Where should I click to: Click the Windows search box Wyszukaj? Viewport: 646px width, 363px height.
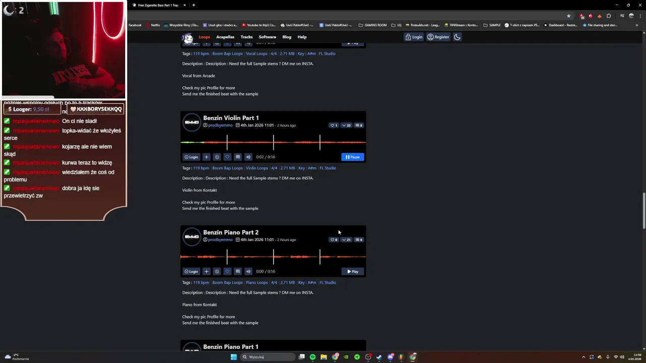(267, 357)
